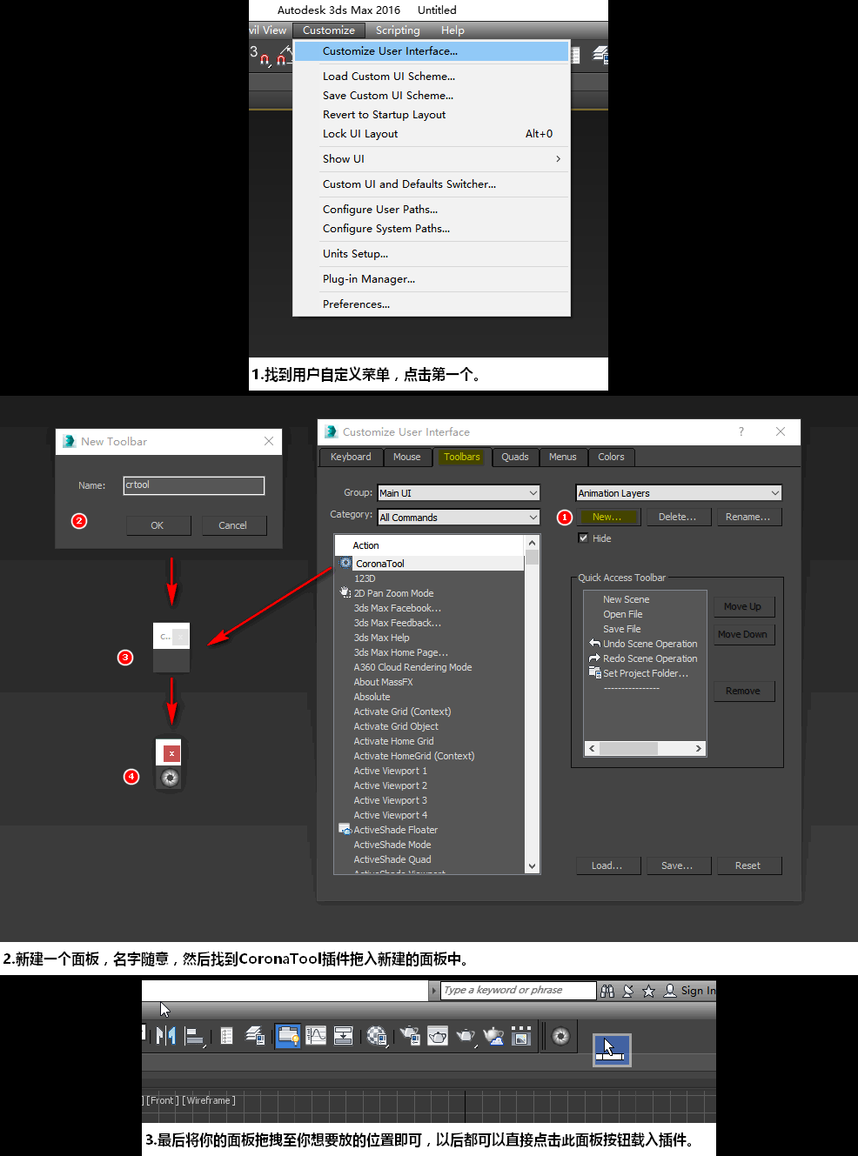Click the Render in Cloud teapot icon

pyautogui.click(x=493, y=1036)
